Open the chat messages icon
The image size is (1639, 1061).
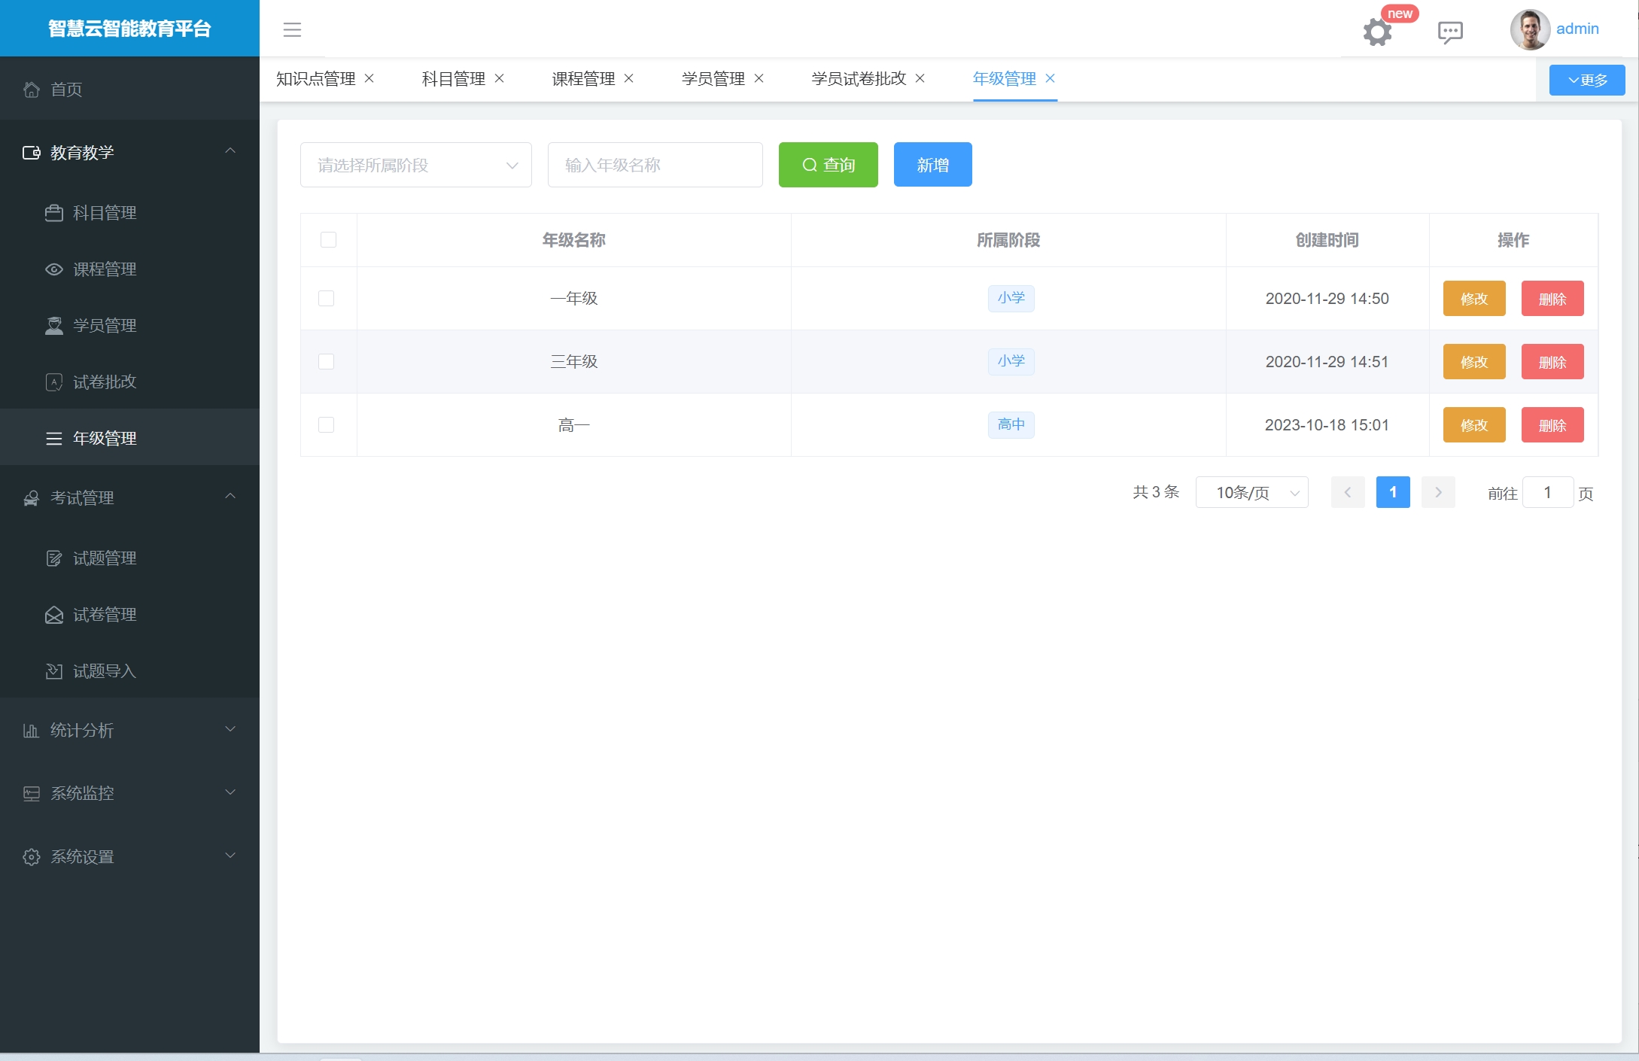[x=1449, y=32]
